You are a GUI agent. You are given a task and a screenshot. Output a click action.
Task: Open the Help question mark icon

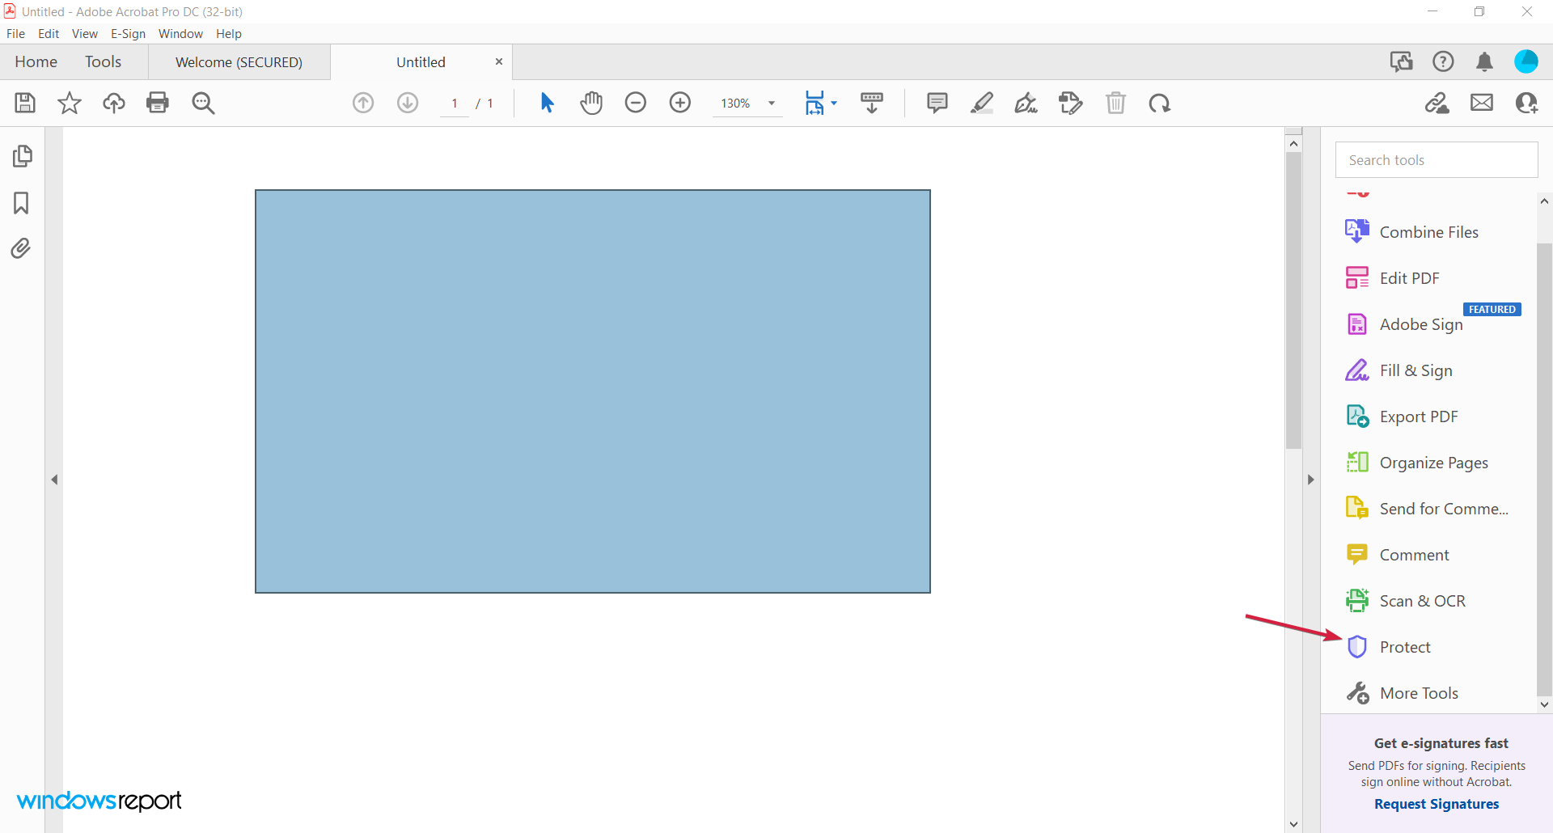coord(1443,61)
